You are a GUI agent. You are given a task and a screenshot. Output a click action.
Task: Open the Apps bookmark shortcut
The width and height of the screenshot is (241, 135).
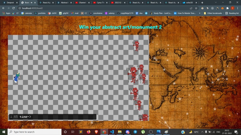coord(6,13)
